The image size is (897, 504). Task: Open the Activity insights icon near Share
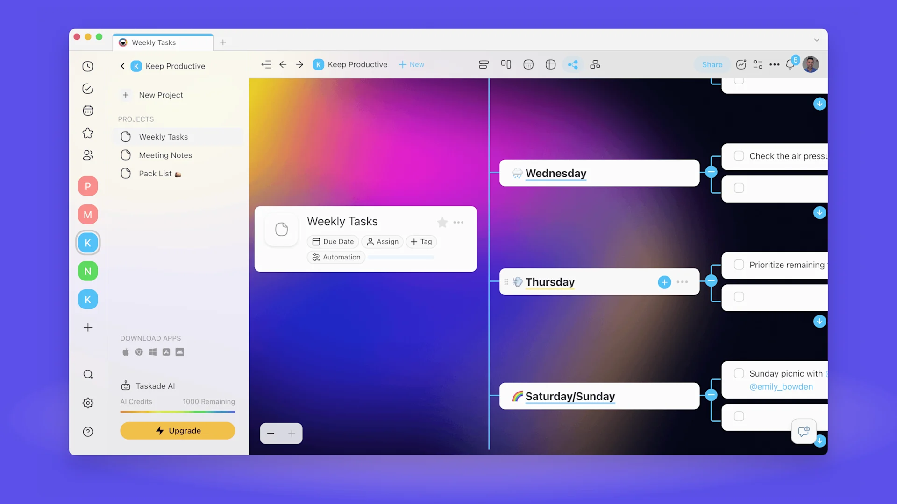741,64
